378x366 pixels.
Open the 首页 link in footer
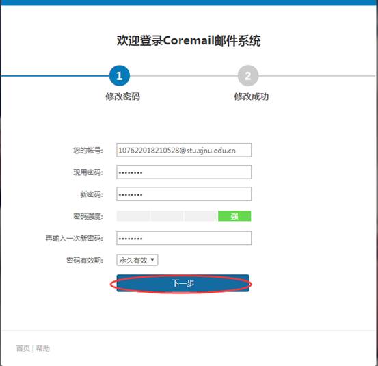click(x=23, y=348)
